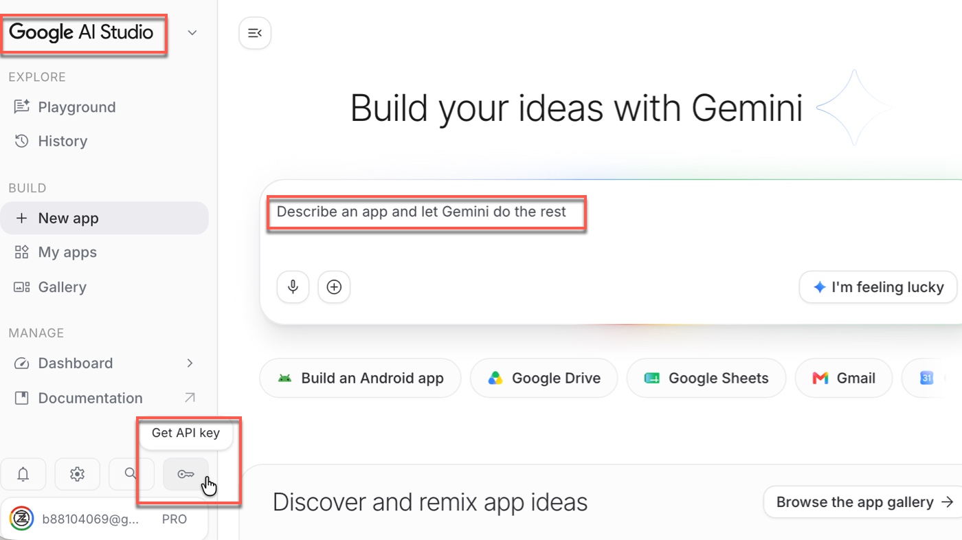The image size is (962, 540).
Task: Click the Gallery image icon
Action: pyautogui.click(x=22, y=287)
